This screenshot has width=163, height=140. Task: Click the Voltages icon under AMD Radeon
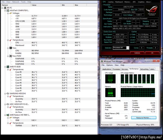pos(11,117)
